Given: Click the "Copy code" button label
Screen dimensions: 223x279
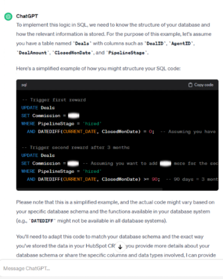Looking at the screenshot, I should point(203,85).
